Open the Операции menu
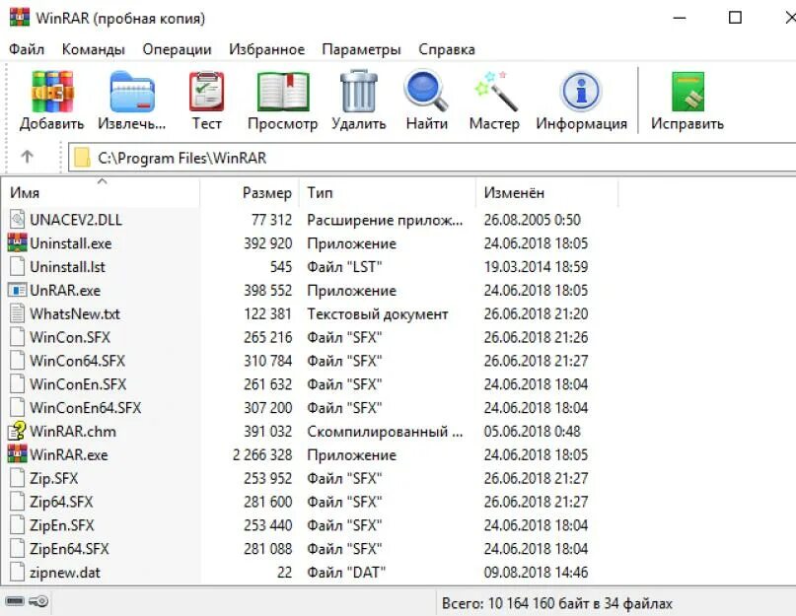This screenshot has width=796, height=616. click(177, 49)
